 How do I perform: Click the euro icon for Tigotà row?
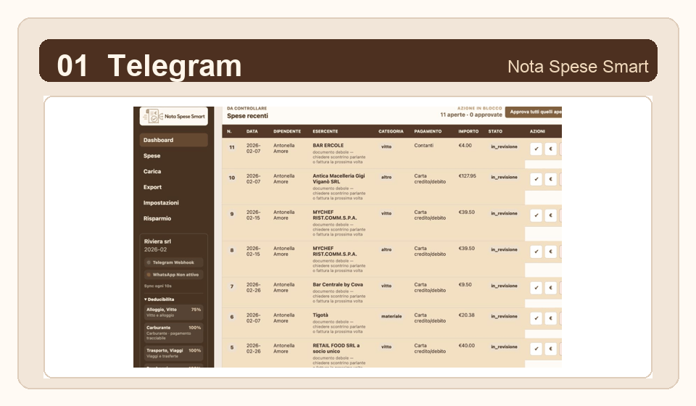pyautogui.click(x=551, y=318)
